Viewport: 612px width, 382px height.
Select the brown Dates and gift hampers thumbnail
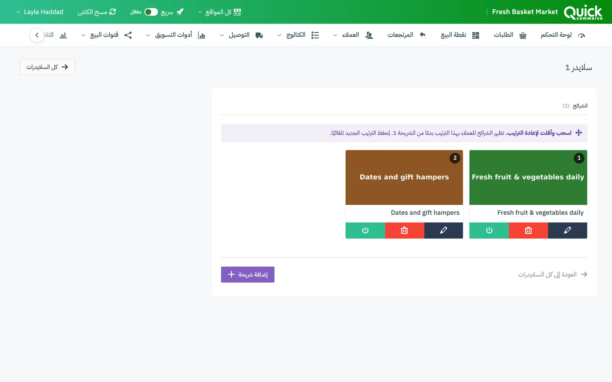[404, 177]
